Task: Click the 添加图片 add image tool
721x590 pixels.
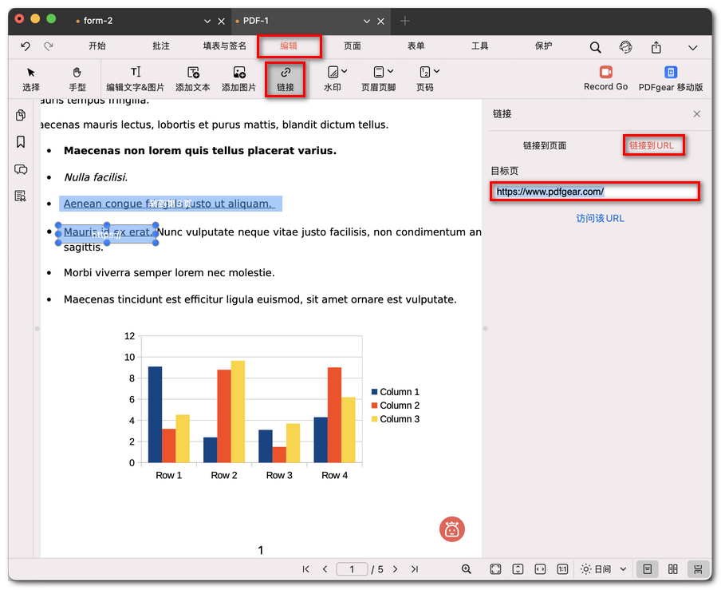Action: tap(238, 78)
